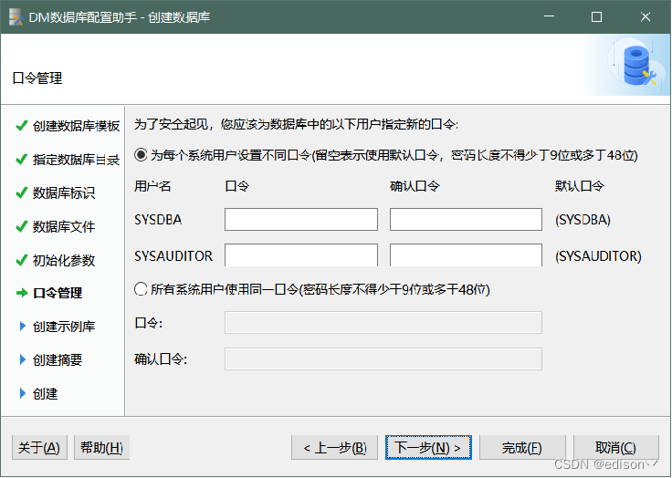Open the 创建数据库模板 wizard step

coord(76,126)
